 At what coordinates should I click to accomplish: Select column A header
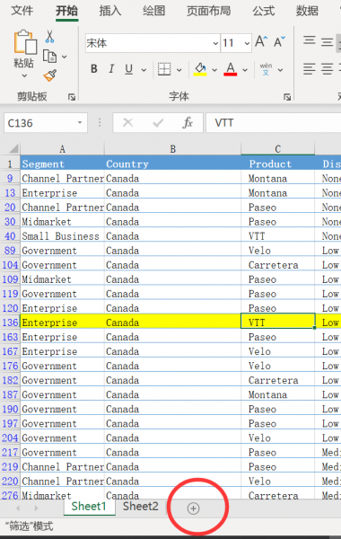pos(62,149)
